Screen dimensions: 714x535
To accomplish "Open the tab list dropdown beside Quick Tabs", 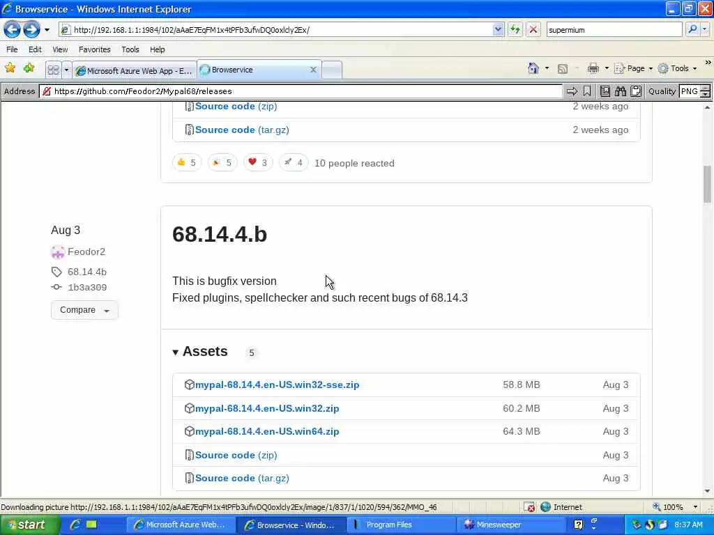I will click(66, 70).
